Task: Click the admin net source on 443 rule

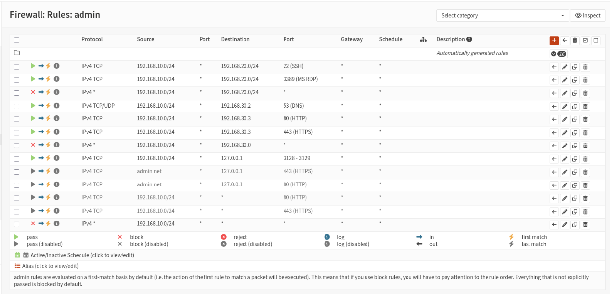Action: 149,171
